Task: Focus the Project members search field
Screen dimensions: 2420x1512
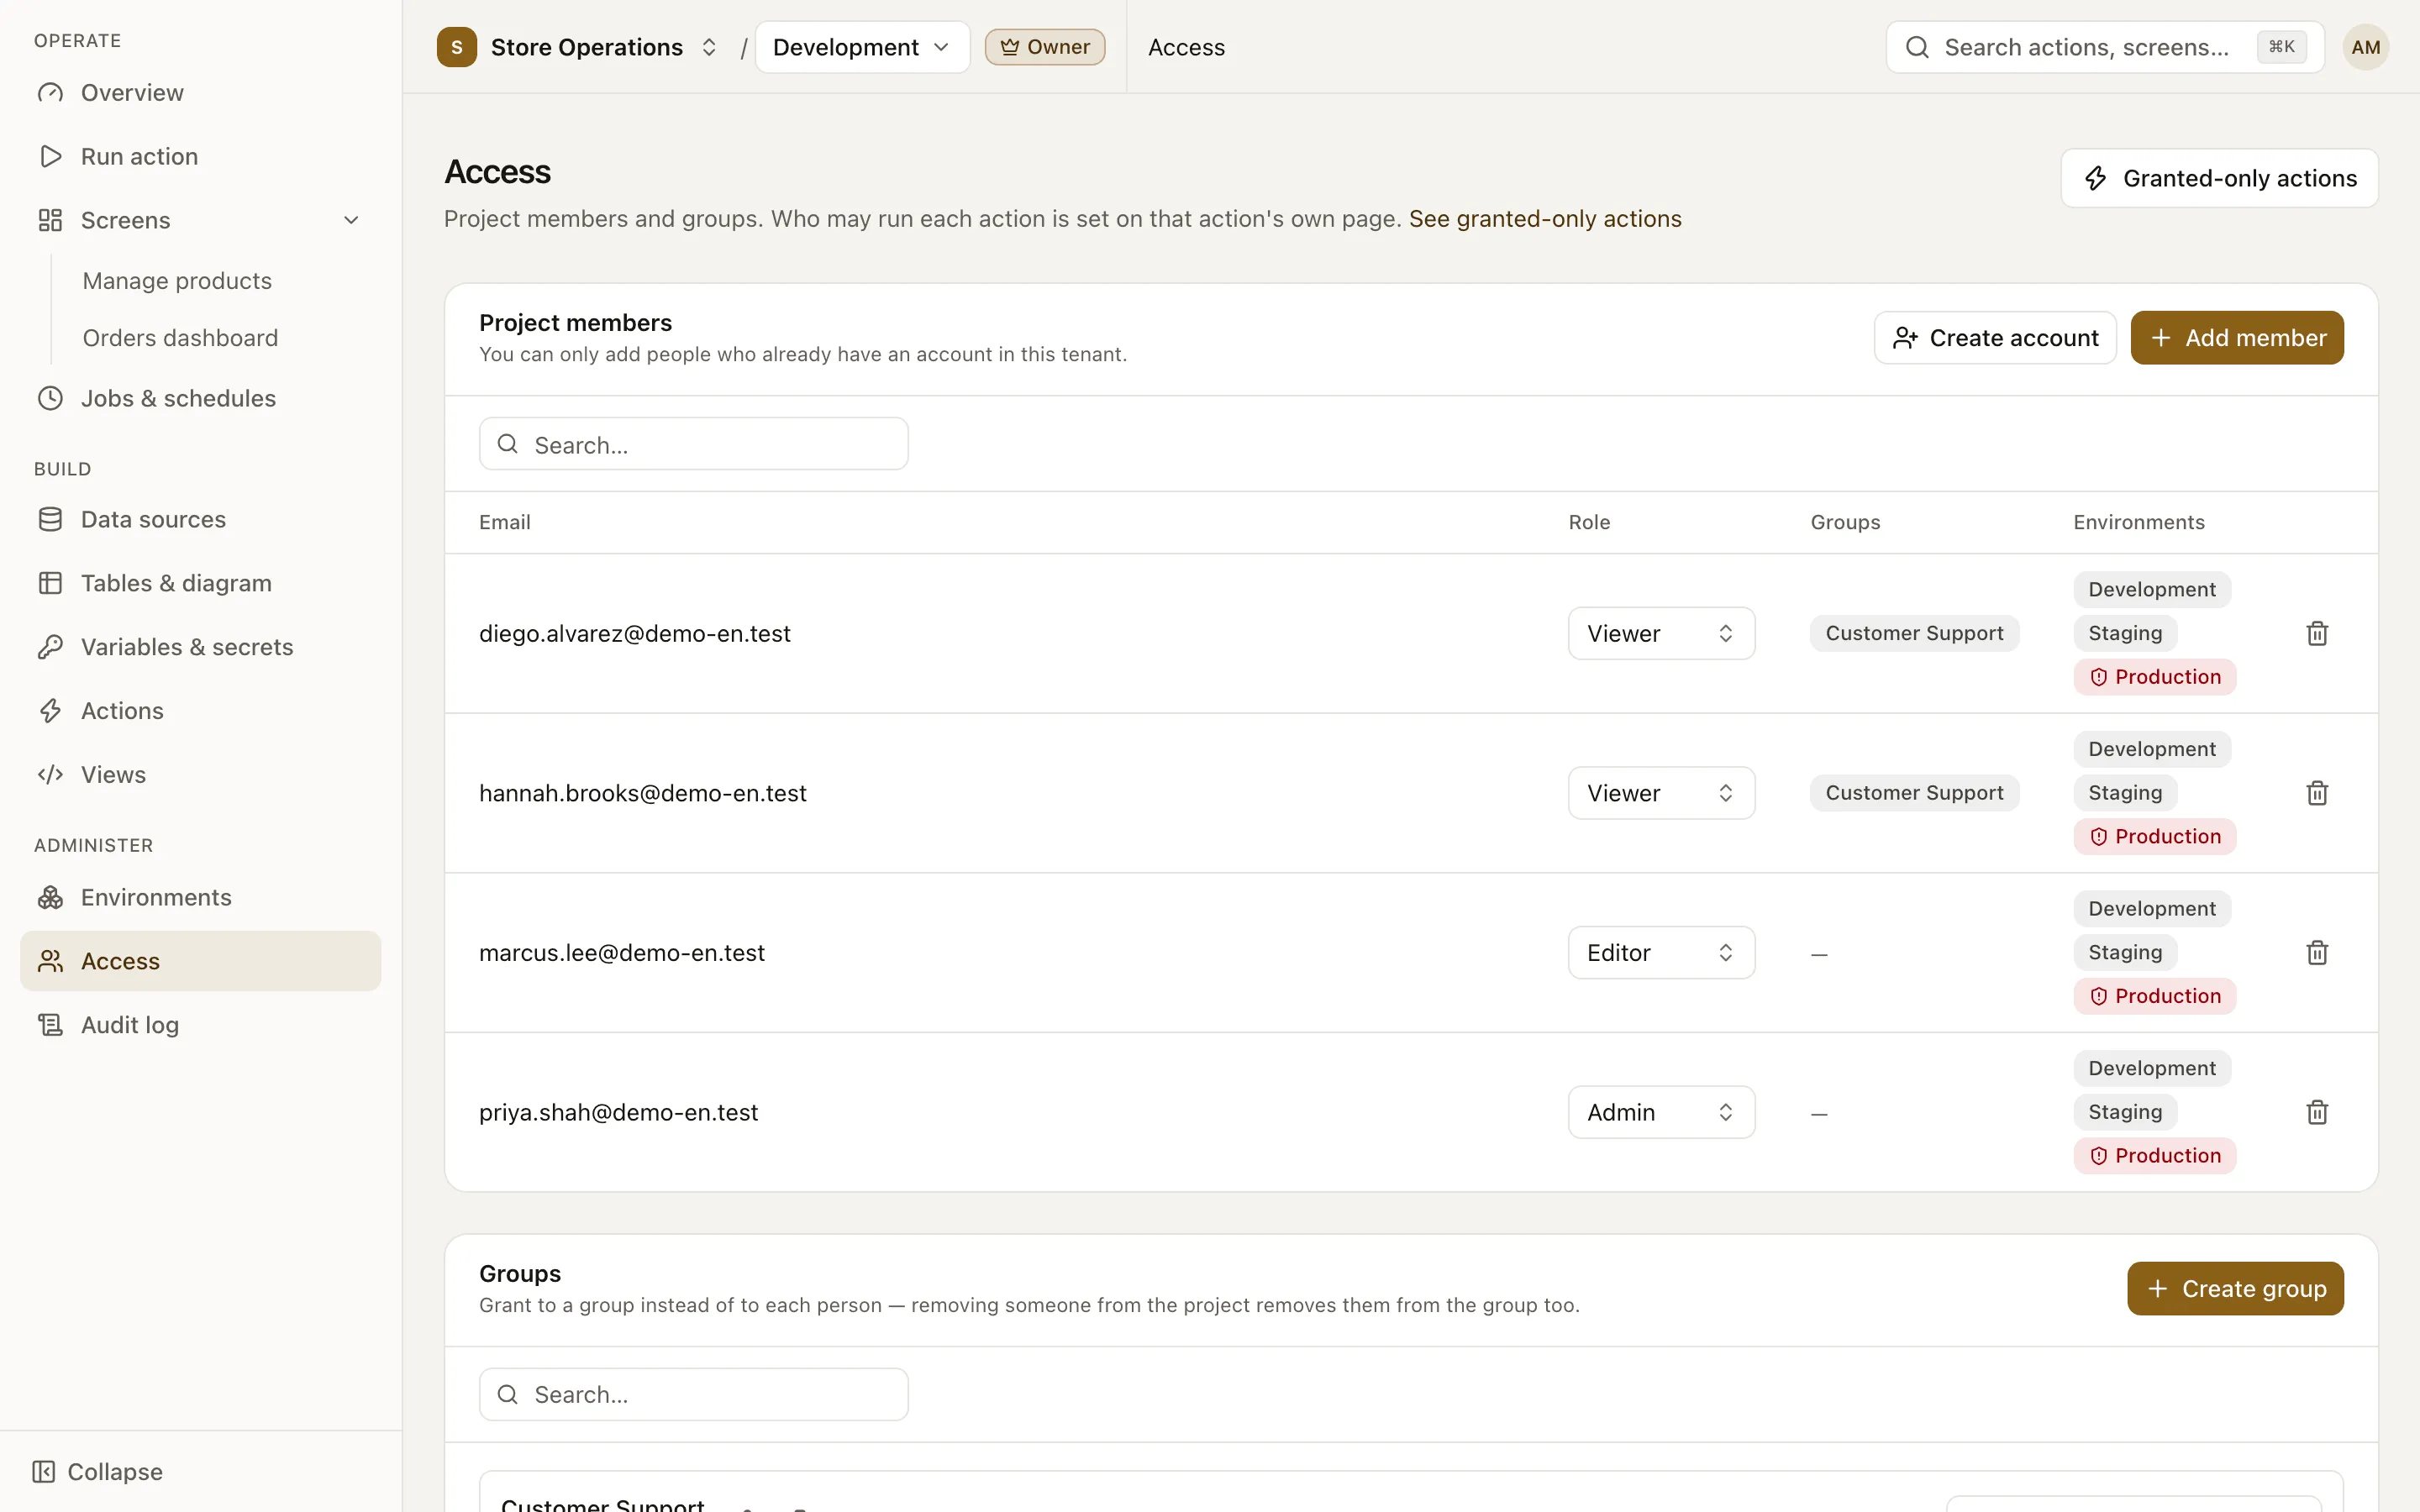Action: pos(693,444)
